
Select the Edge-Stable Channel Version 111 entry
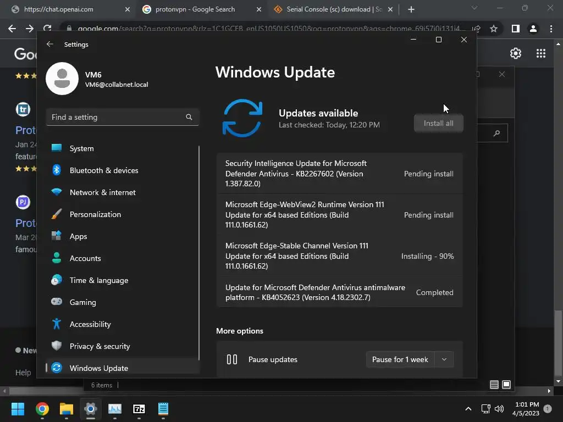[x=339, y=256]
